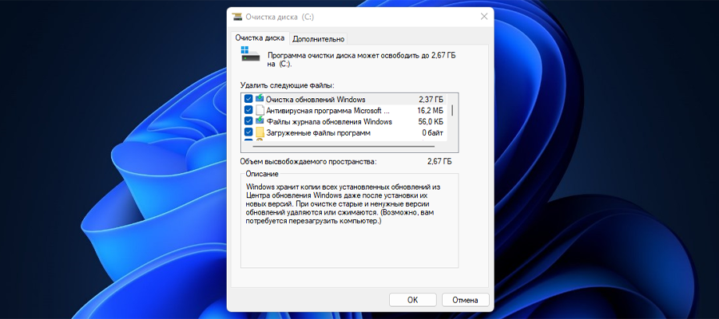Click the Описание group label

point(262,174)
